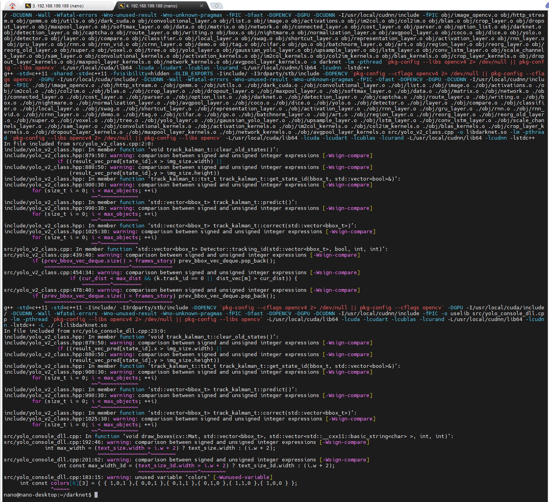The width and height of the screenshot is (549, 502).
Task: Click the text src/yolo_v2_class.cpp:454:34
Action: (x=49, y=272)
